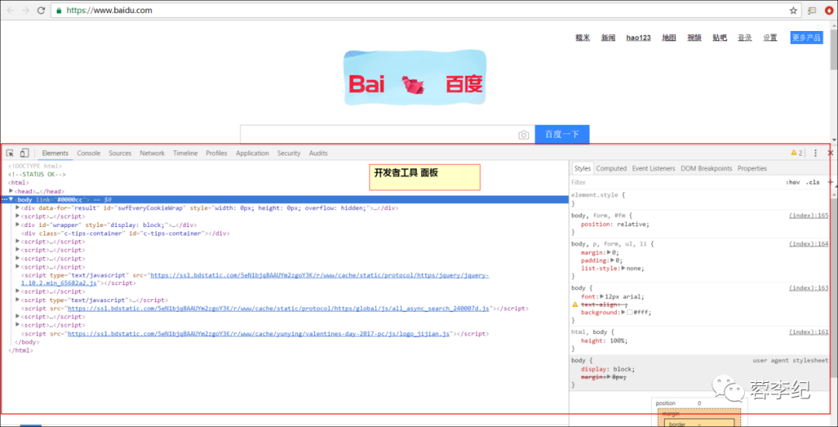Select the Computed sidebar tab

[x=611, y=169]
